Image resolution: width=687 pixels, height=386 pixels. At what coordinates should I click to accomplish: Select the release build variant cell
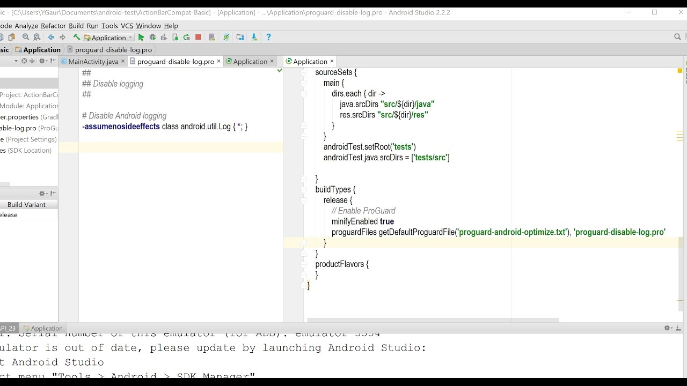[x=29, y=215]
